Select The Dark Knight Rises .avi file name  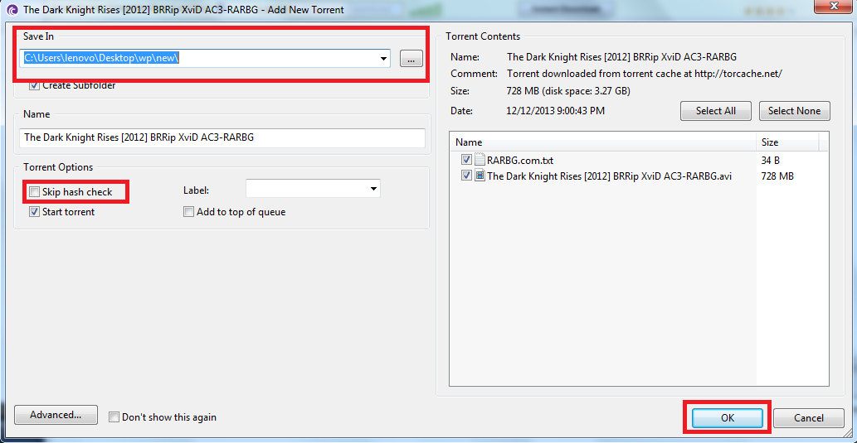(610, 176)
